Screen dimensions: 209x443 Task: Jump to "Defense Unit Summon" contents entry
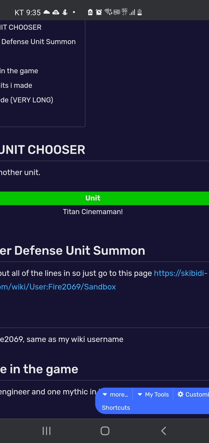pos(38,42)
